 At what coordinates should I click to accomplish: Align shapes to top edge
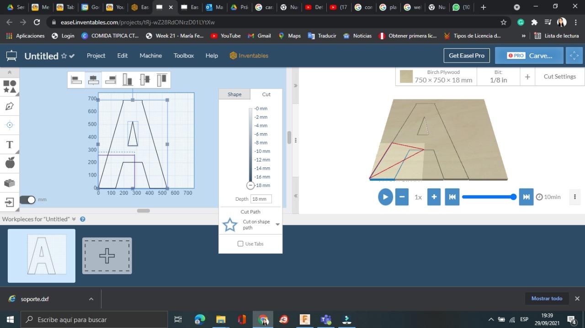coord(162,80)
